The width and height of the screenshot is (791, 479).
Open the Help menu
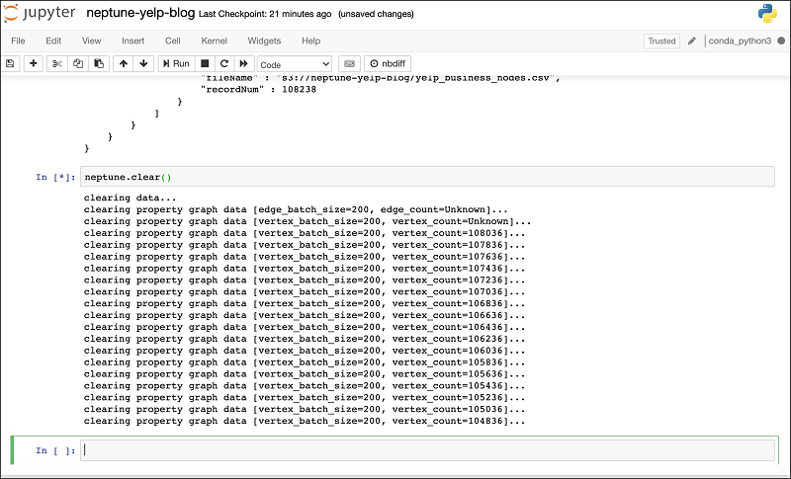click(x=310, y=40)
